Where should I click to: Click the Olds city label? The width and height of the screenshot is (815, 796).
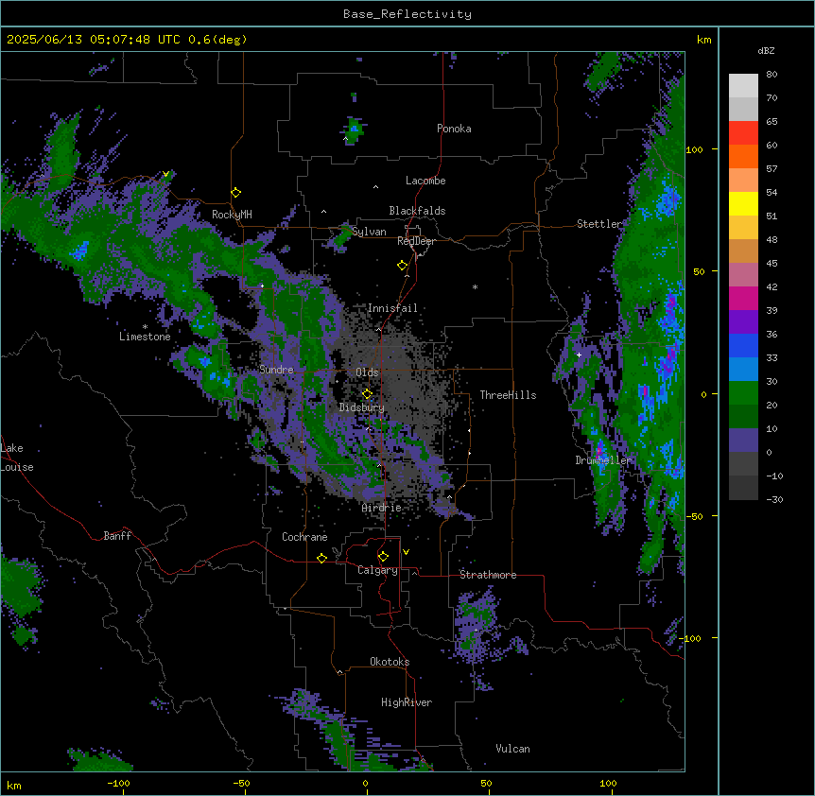367,373
